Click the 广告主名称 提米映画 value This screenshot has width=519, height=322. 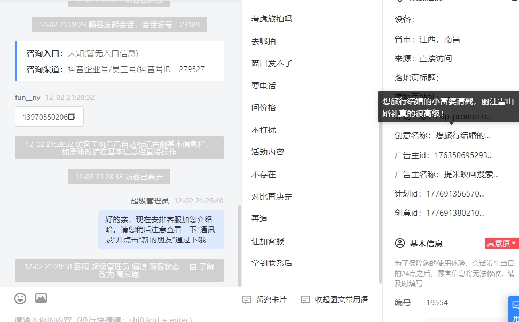click(471, 175)
